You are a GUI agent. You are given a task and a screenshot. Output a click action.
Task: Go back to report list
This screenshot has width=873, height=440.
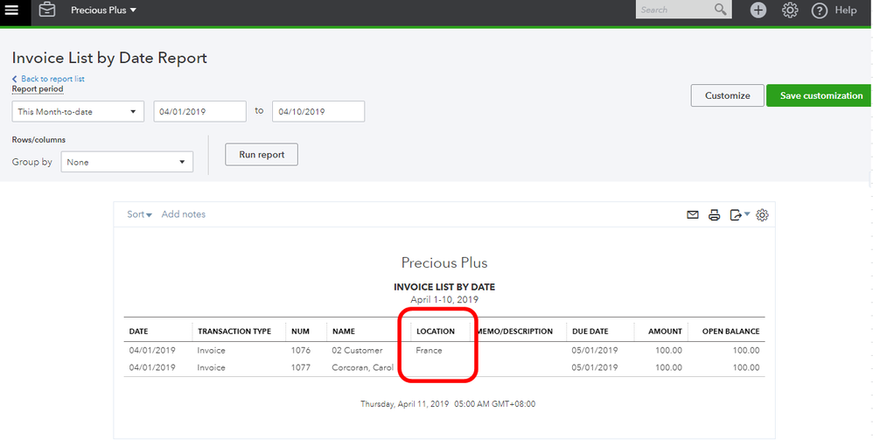(x=48, y=79)
